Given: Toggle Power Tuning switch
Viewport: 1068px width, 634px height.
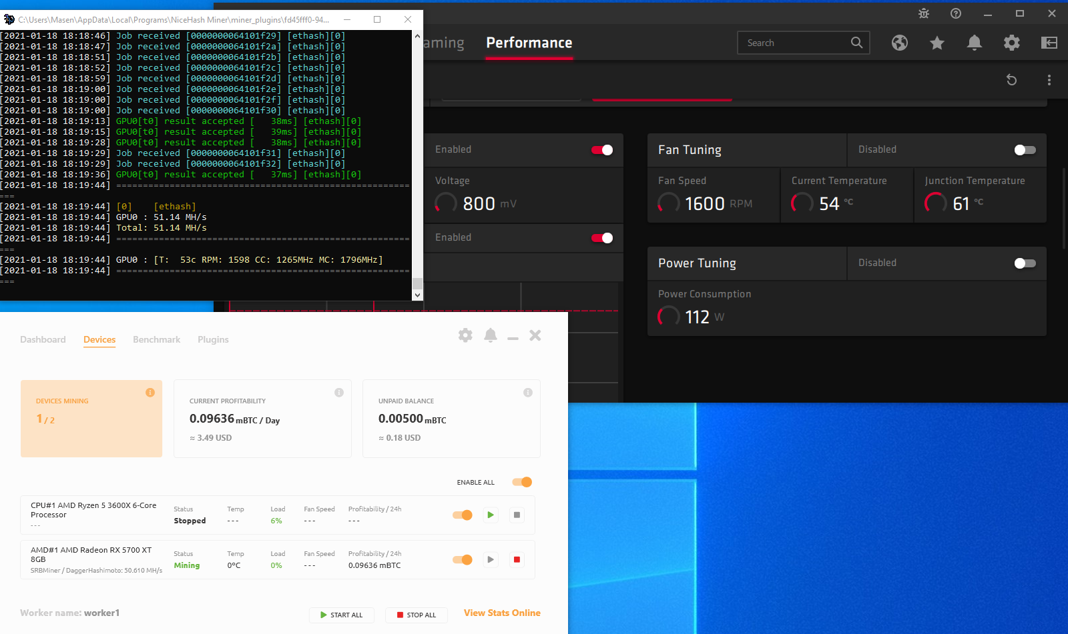Looking at the screenshot, I should [1025, 263].
